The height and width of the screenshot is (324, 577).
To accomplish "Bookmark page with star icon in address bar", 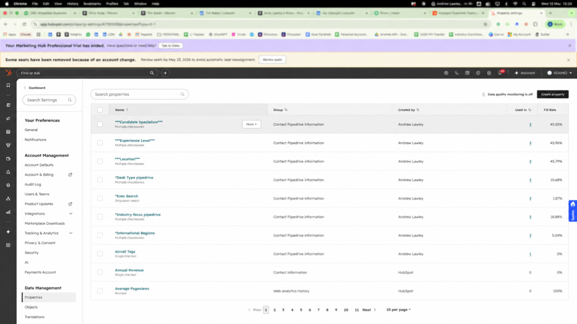I will pyautogui.click(x=485, y=24).
